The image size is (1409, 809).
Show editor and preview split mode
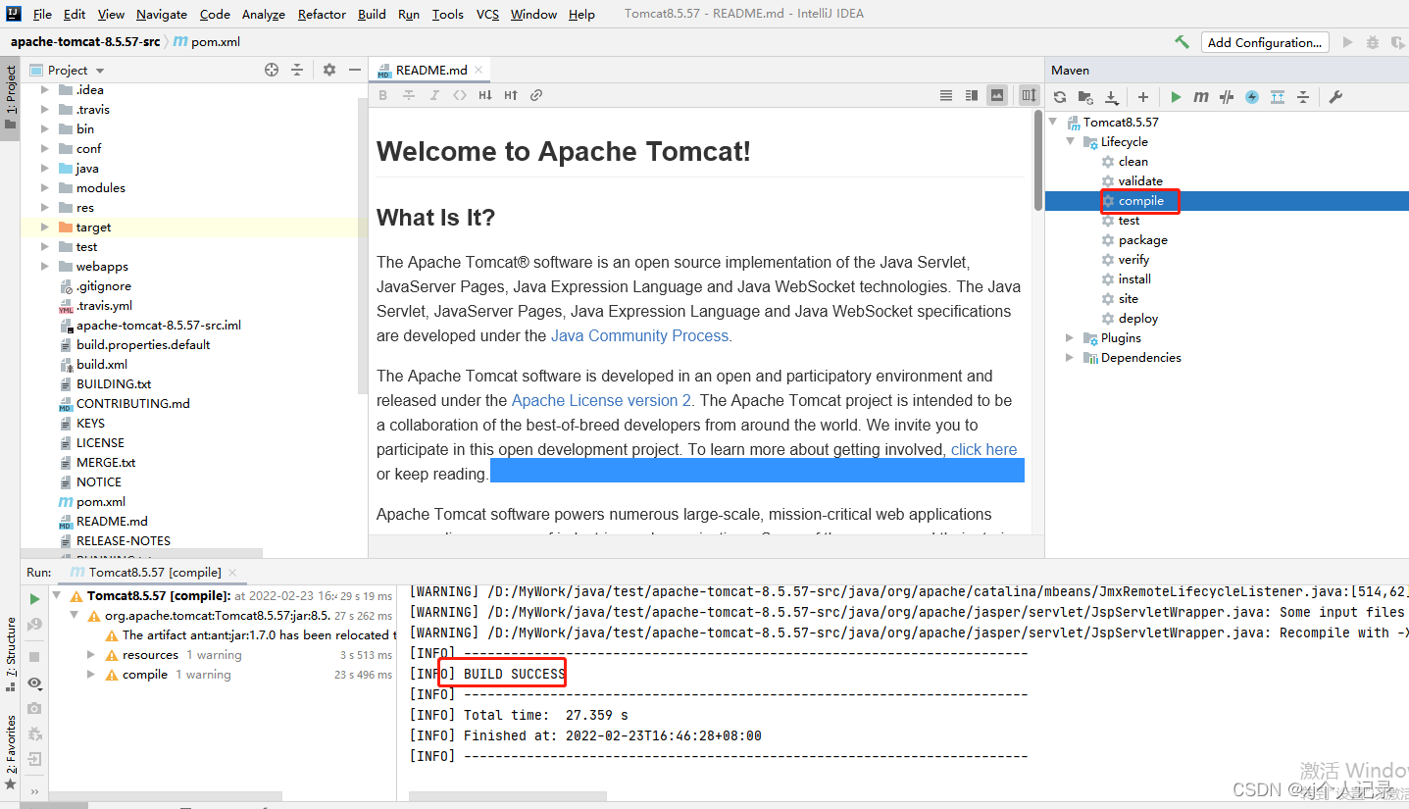pos(972,95)
